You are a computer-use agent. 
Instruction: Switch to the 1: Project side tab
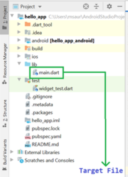[x=4, y=17]
